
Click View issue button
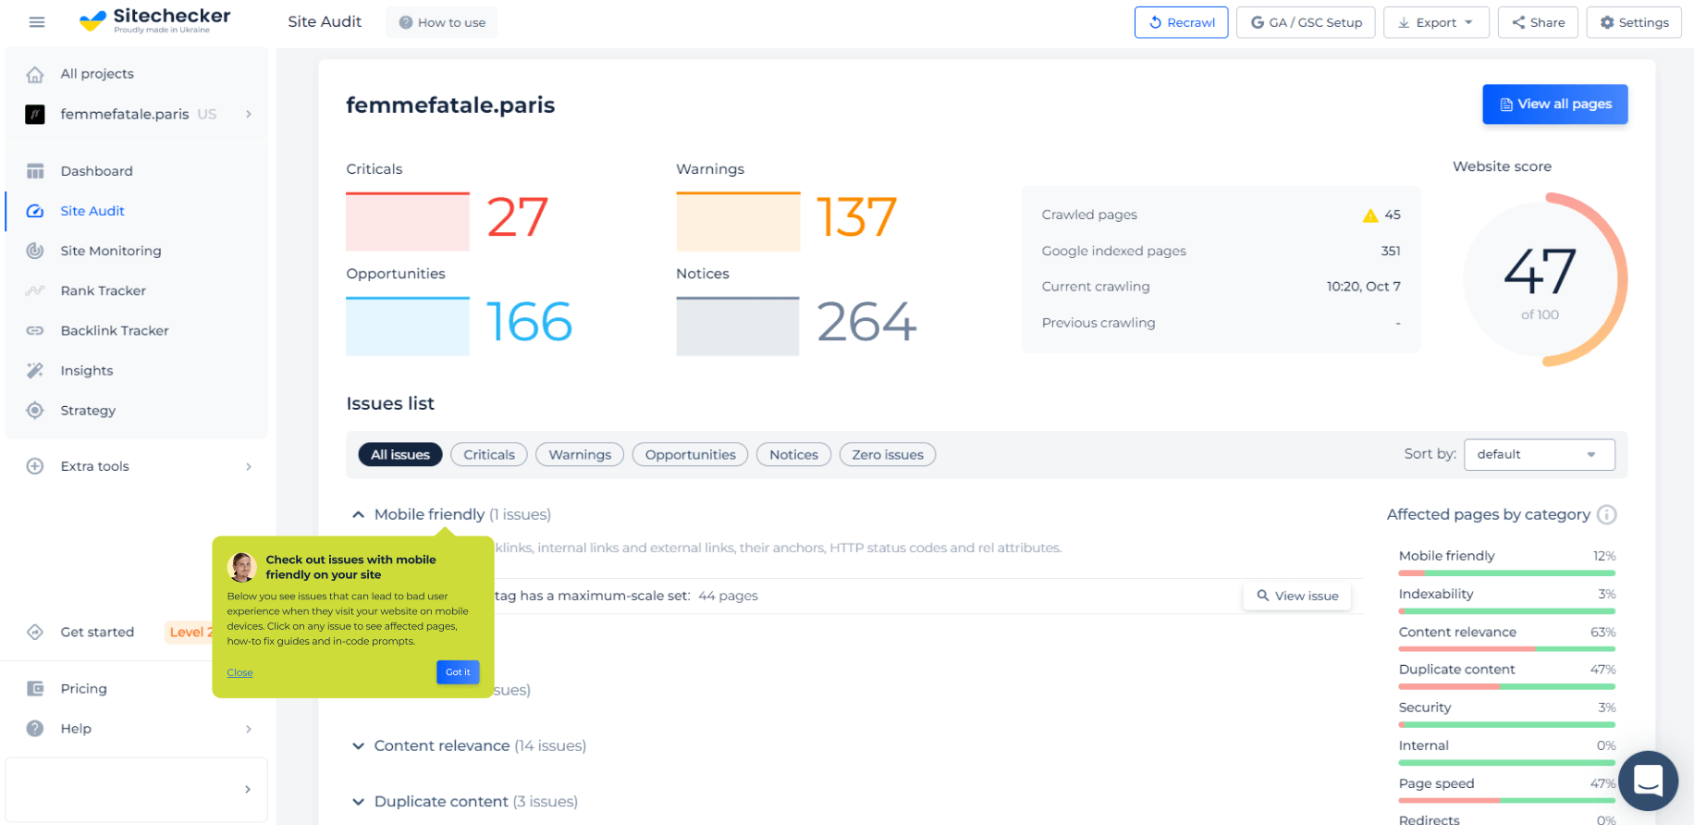[x=1297, y=596]
